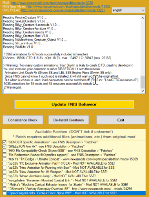149x197 pixels.
Task: Click 'Available Patches' header text
Action: [x=74, y=132]
